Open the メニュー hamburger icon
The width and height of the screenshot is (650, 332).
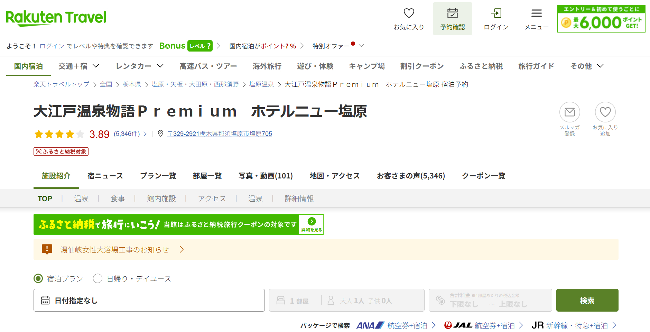pos(537,13)
